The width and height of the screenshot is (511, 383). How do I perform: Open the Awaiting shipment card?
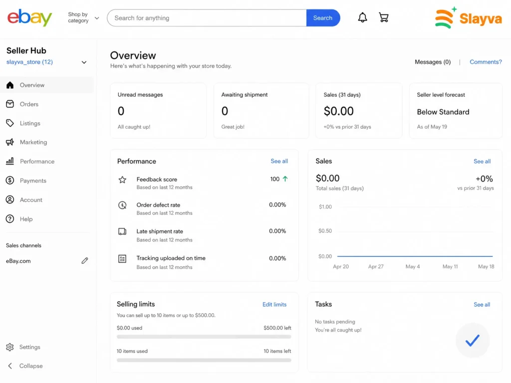(261, 111)
